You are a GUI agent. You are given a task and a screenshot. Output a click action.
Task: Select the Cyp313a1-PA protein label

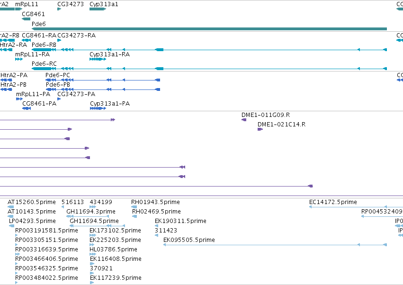pos(110,104)
